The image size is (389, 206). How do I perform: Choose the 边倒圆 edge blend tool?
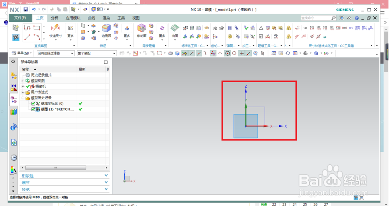pyautogui.click(x=107, y=31)
